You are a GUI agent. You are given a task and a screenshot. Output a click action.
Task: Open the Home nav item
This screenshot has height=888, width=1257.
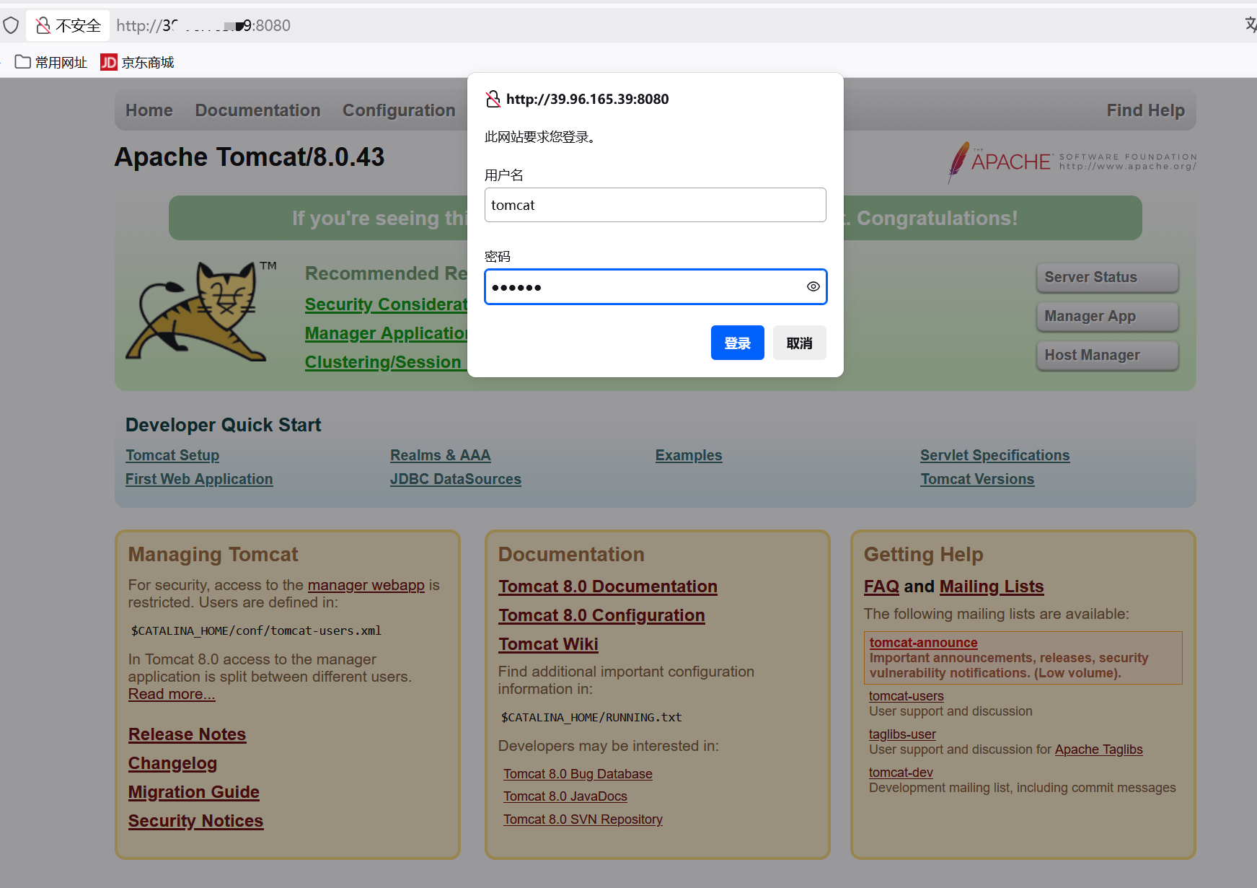149,110
